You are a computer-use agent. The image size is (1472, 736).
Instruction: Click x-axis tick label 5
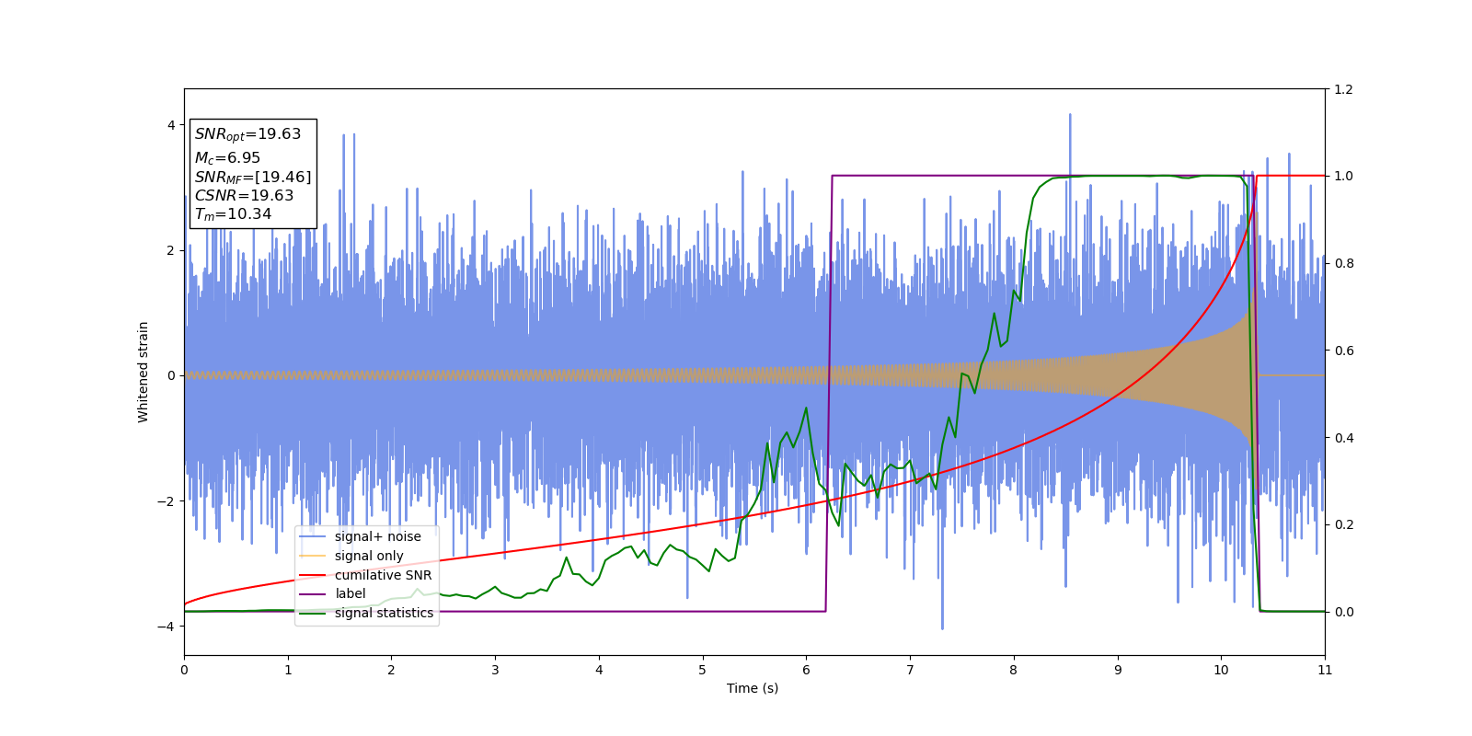pyautogui.click(x=703, y=670)
